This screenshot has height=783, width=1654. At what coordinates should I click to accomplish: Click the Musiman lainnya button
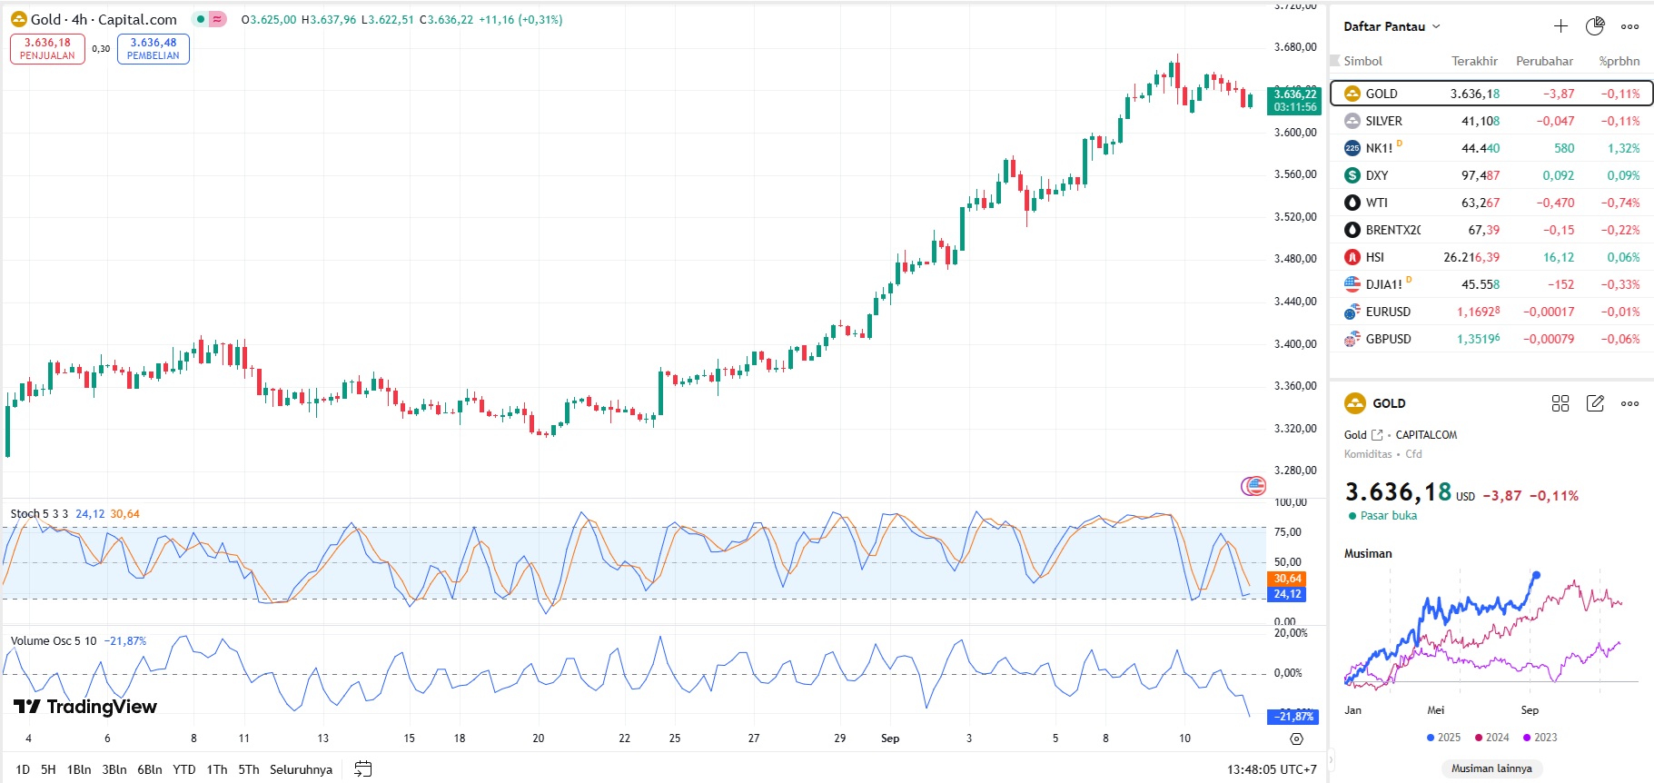tap(1491, 768)
